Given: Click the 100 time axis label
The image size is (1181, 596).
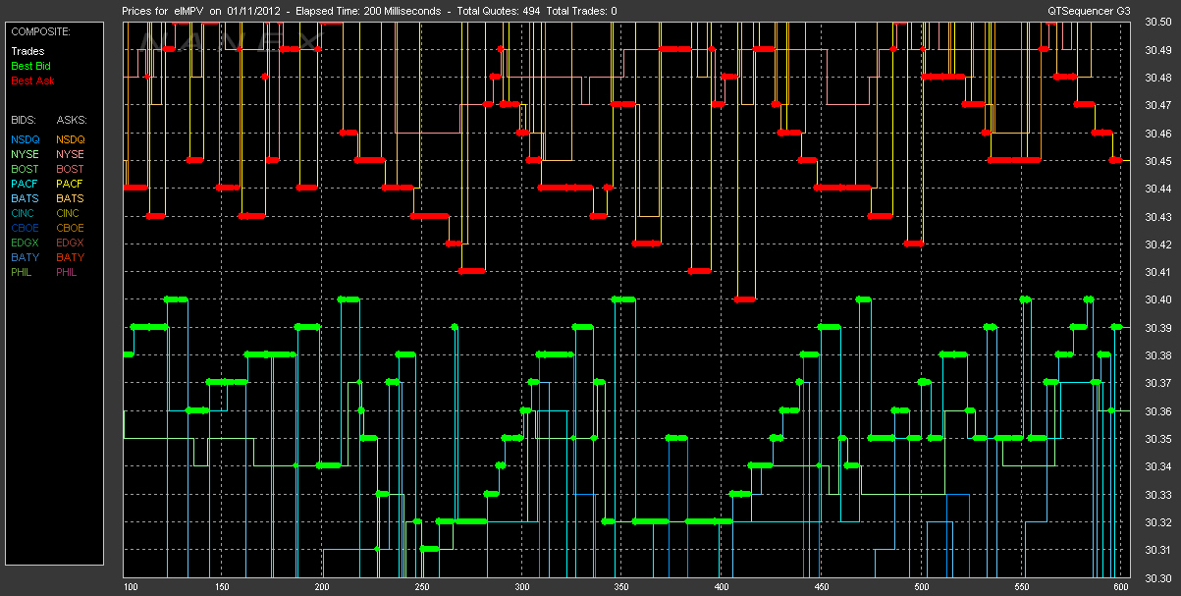Looking at the screenshot, I should 131,587.
